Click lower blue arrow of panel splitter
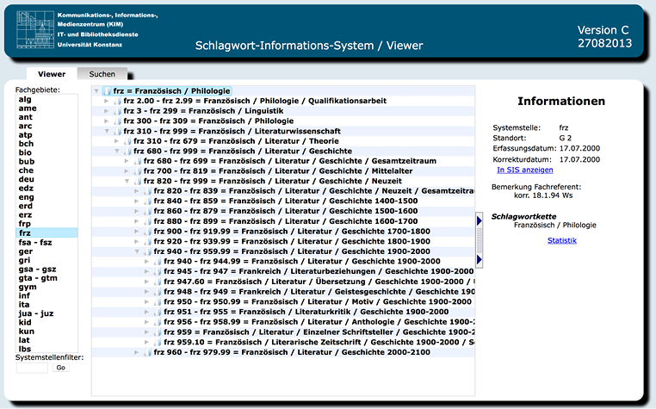 point(480,259)
